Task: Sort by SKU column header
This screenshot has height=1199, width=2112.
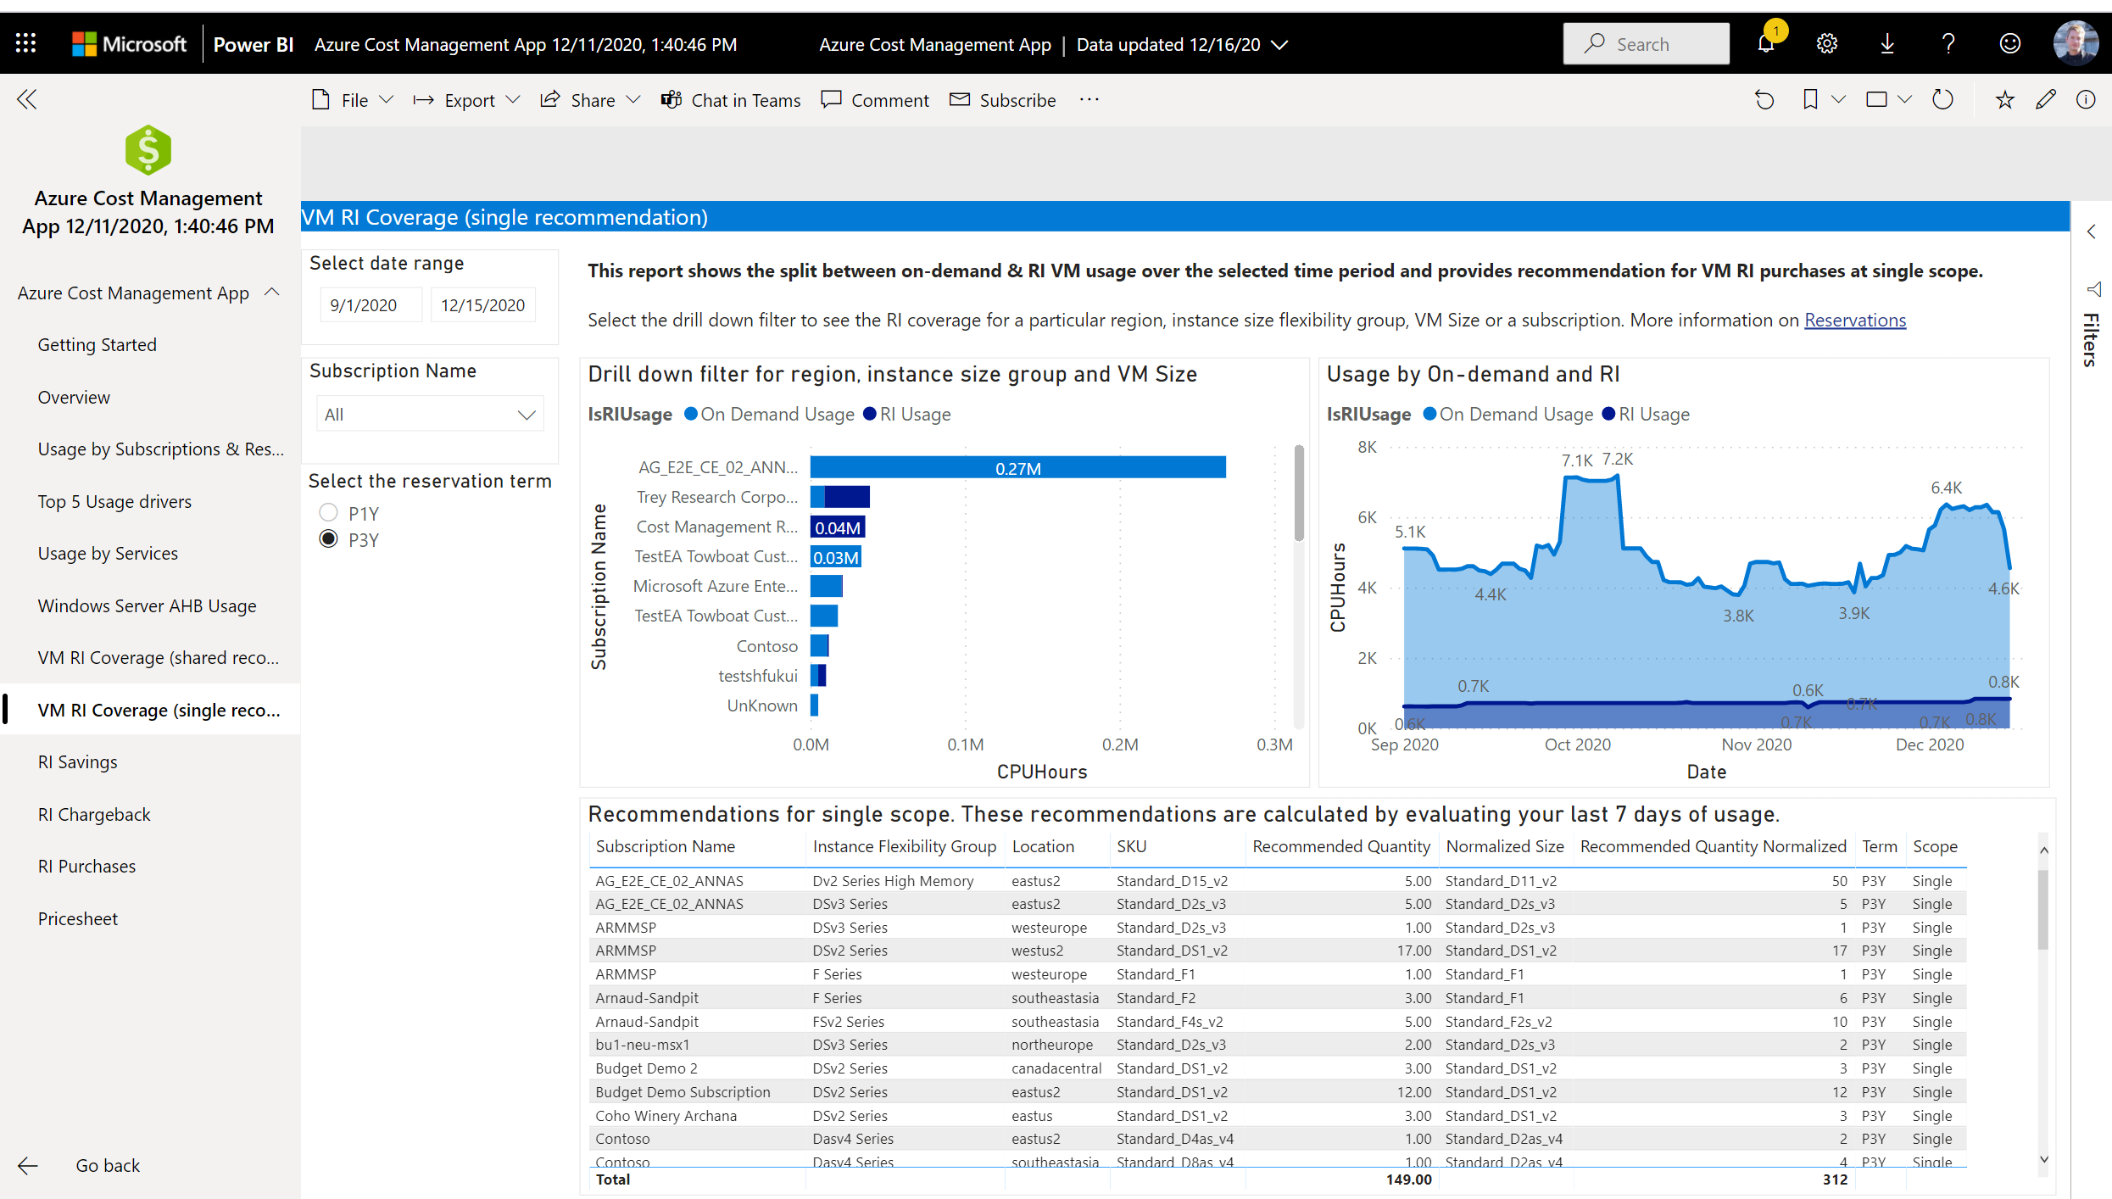Action: pyautogui.click(x=1131, y=847)
